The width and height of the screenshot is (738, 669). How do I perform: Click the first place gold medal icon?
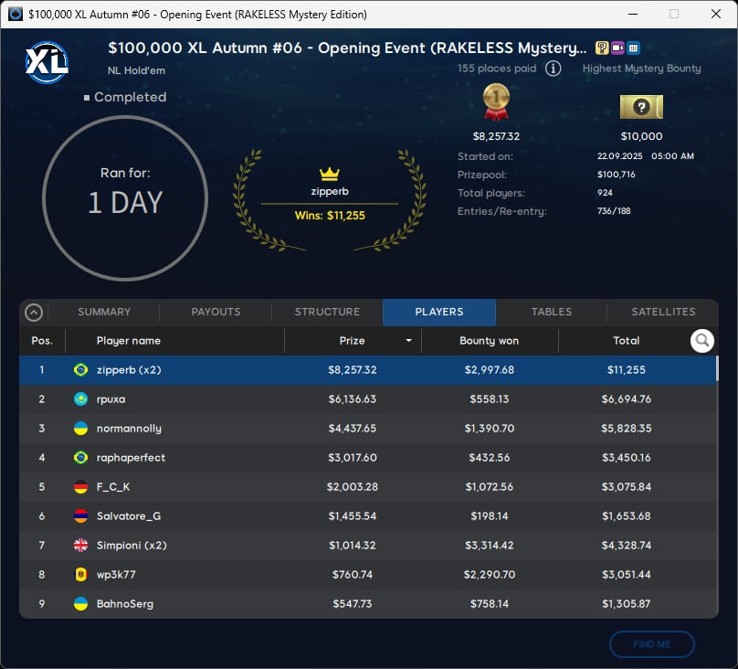click(495, 102)
